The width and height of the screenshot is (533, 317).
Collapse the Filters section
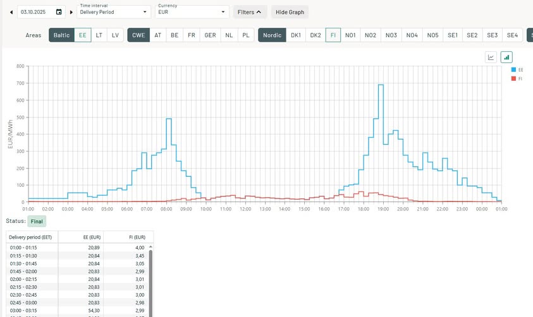[x=249, y=12]
